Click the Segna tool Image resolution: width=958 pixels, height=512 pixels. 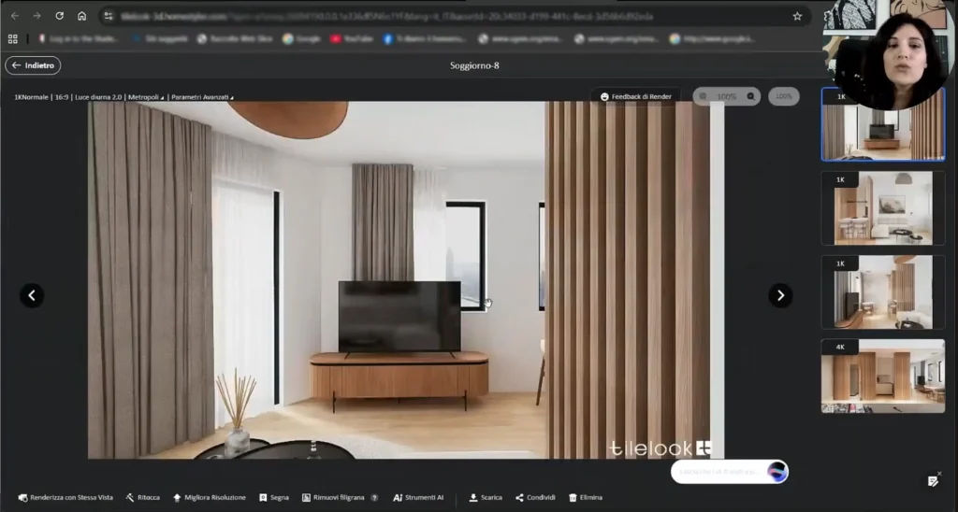point(274,498)
